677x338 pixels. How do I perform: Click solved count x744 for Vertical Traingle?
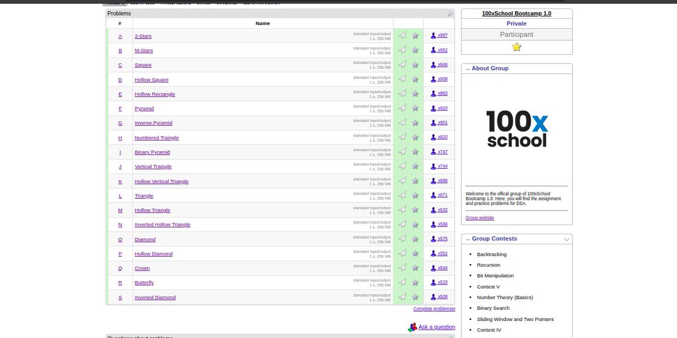coord(442,166)
